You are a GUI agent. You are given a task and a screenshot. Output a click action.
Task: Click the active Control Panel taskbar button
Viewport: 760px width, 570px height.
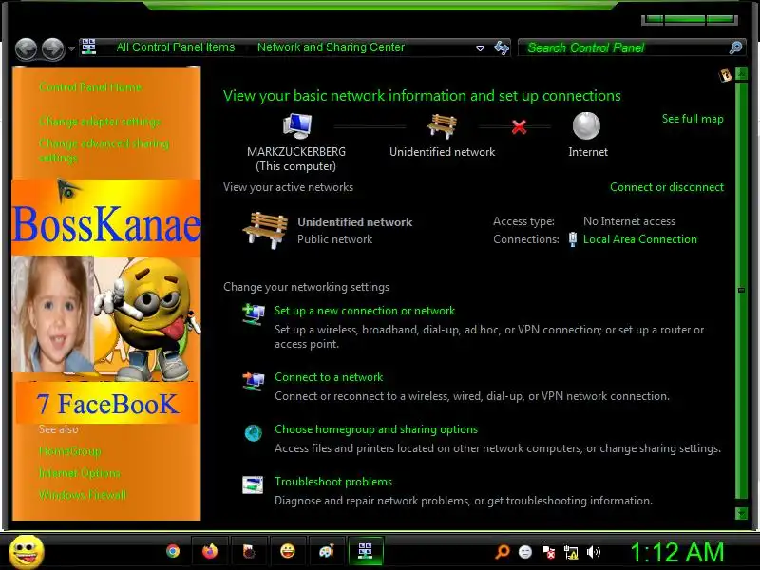click(366, 552)
